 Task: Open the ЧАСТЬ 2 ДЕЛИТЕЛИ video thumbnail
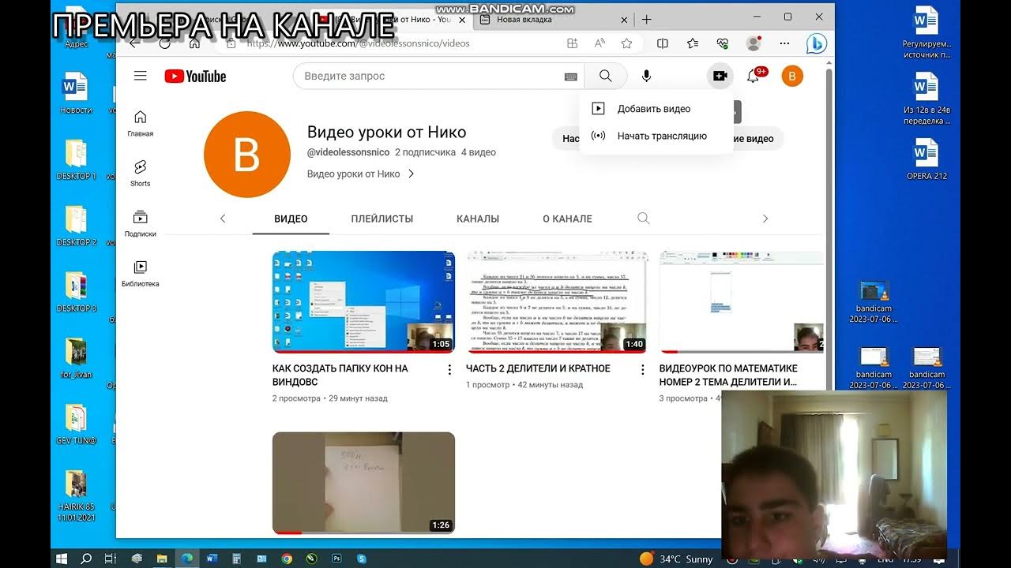557,302
